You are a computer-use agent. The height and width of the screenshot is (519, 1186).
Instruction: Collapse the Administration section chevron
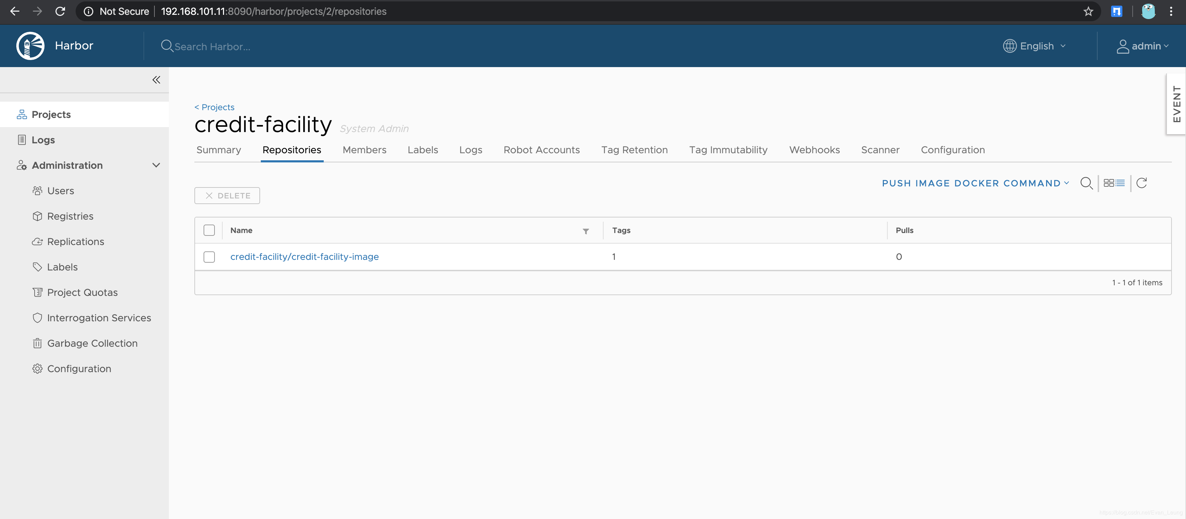pyautogui.click(x=156, y=165)
